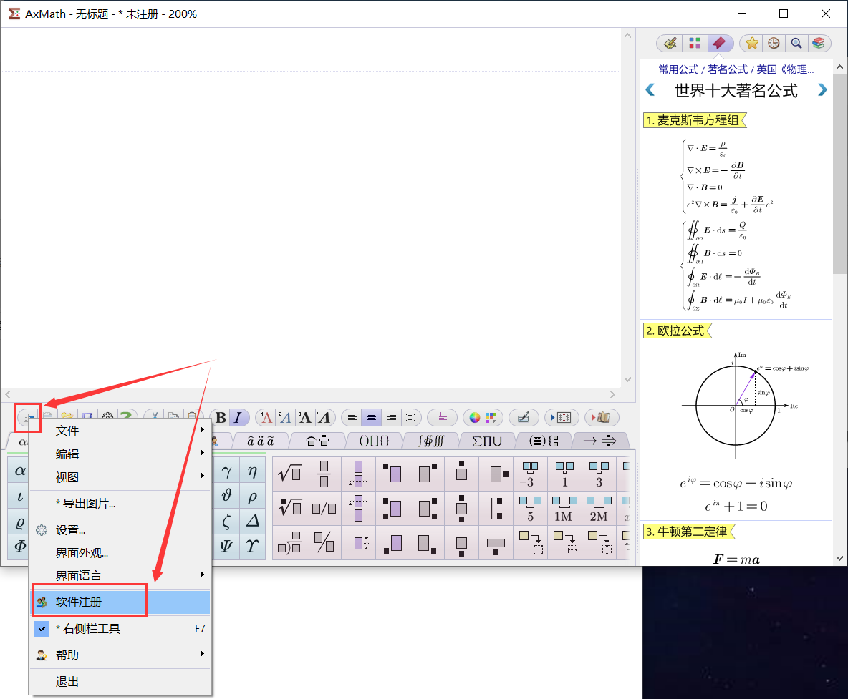
Task: Select center alignment in toolbar
Action: pos(371,418)
